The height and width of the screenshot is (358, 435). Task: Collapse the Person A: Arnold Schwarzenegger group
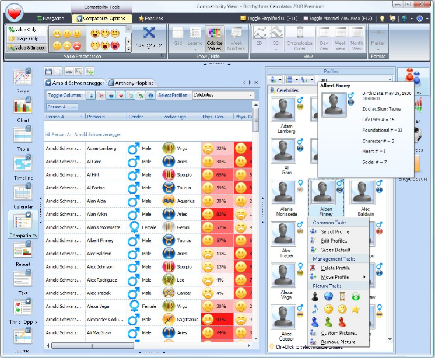(x=47, y=134)
